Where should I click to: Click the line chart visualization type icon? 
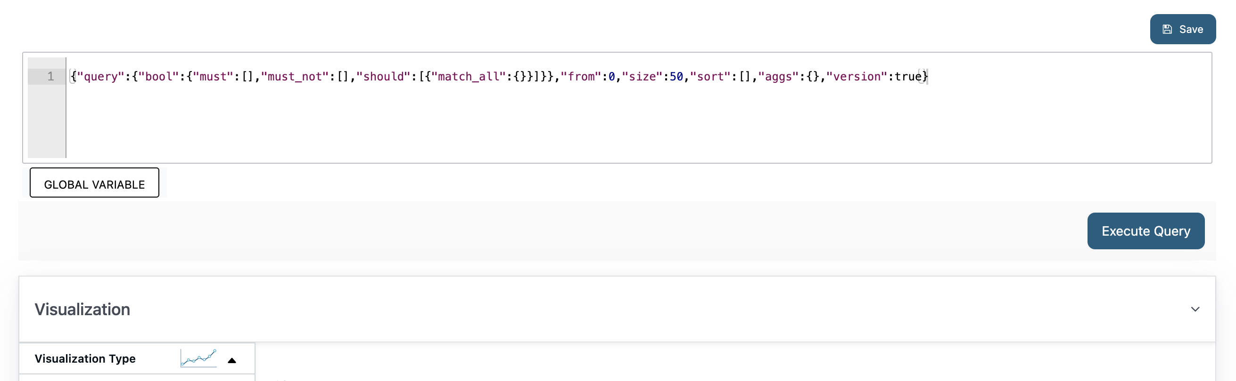pos(198,358)
